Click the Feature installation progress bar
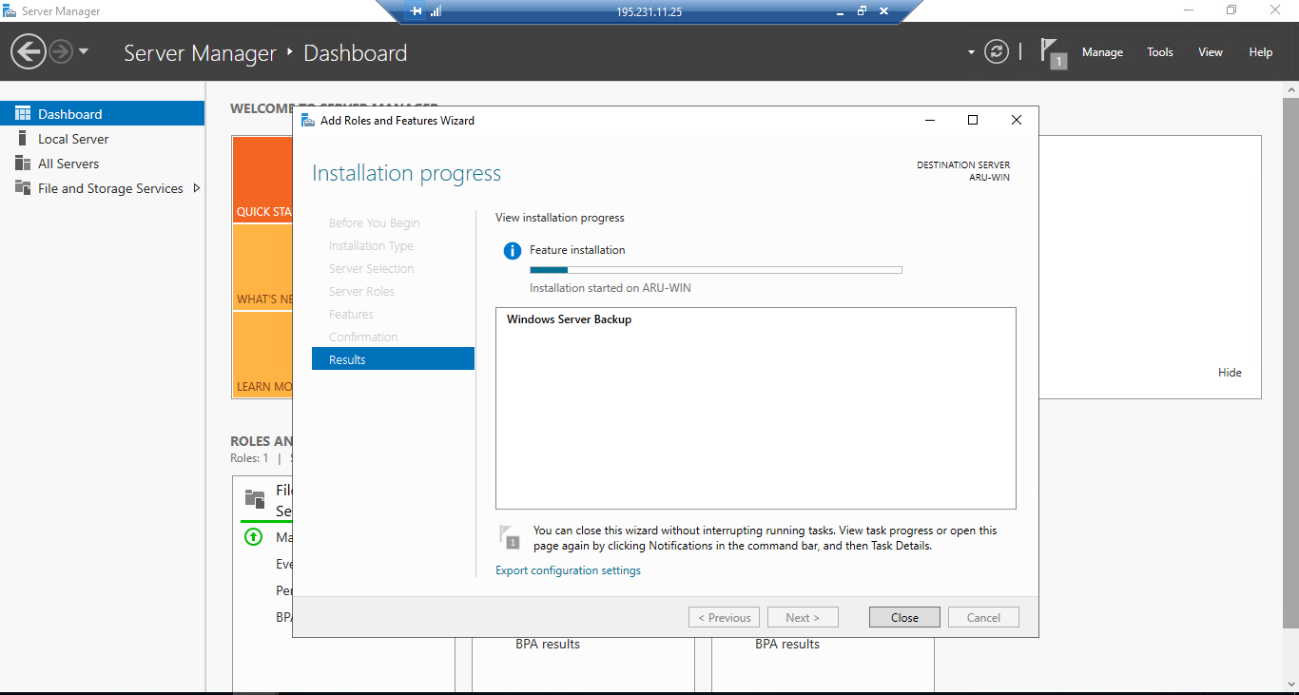Viewport: 1299px width, 695px height. point(715,269)
